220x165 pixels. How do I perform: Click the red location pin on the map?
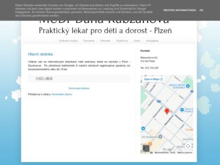tap(167, 111)
